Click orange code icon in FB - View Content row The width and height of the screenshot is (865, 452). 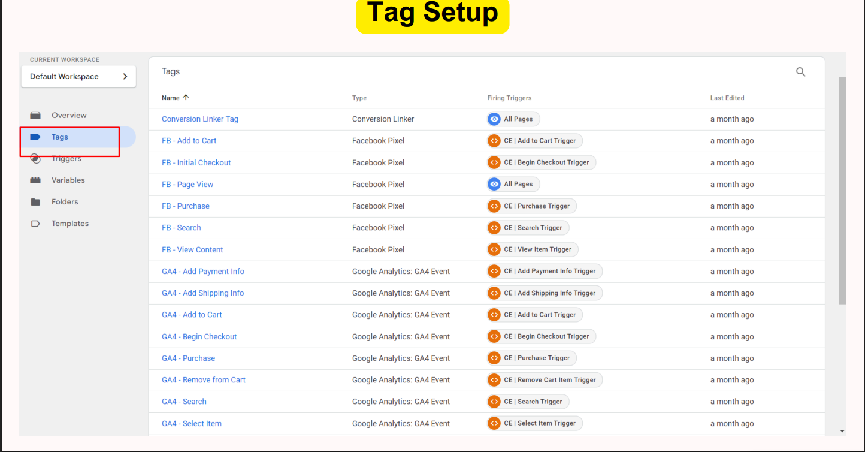[x=494, y=249]
